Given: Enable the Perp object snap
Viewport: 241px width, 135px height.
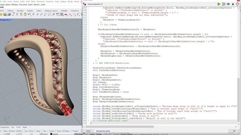Looking at the screenshot, I should [35, 131].
